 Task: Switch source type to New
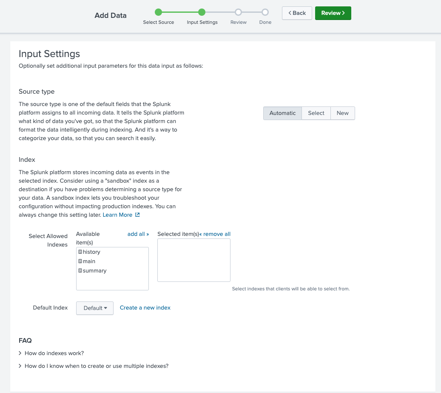[342, 113]
